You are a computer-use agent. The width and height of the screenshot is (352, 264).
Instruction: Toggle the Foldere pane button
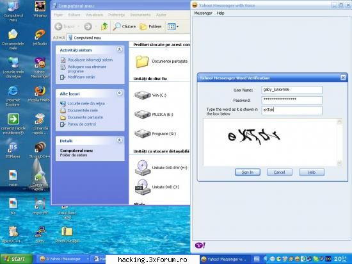[x=150, y=26]
